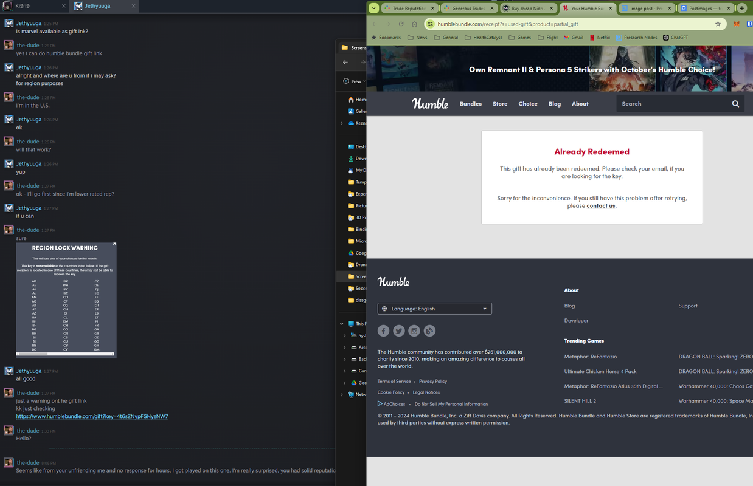The height and width of the screenshot is (486, 753).
Task: Open the browser tab search dropdown arrow
Action: tap(374, 9)
